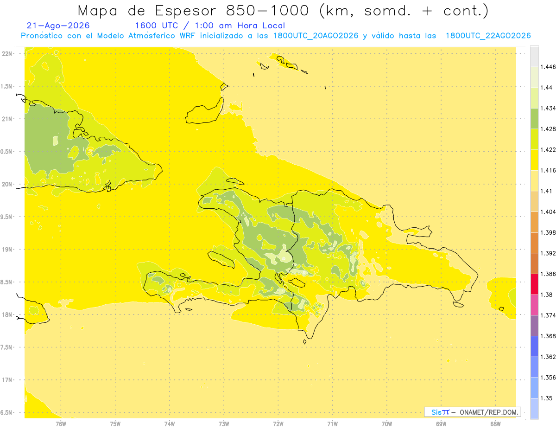
Task: Select the date label '21-Ago-2026'
Action: 58,26
